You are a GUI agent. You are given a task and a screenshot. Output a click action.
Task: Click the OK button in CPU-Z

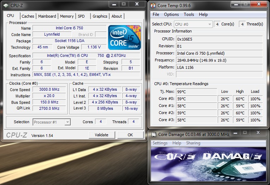[130, 135]
